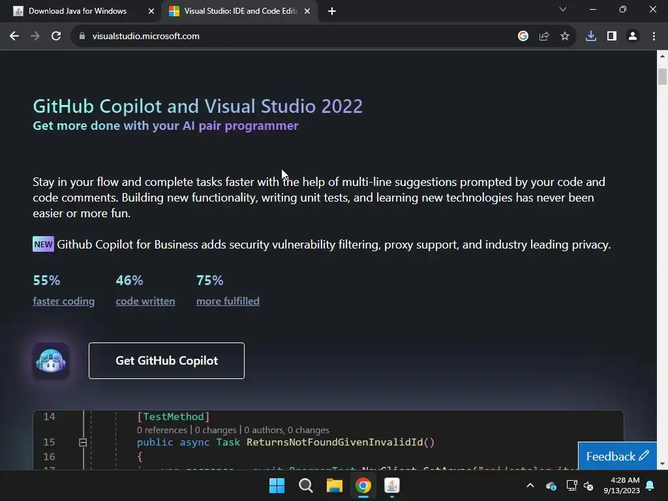
Task: Click OneDrive cloud tray icon
Action: click(x=551, y=485)
